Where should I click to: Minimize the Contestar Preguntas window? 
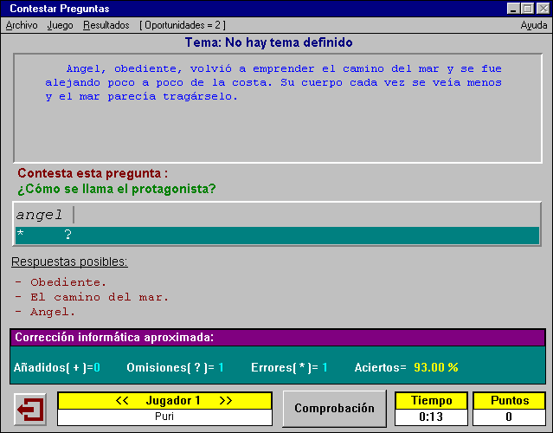coord(513,8)
